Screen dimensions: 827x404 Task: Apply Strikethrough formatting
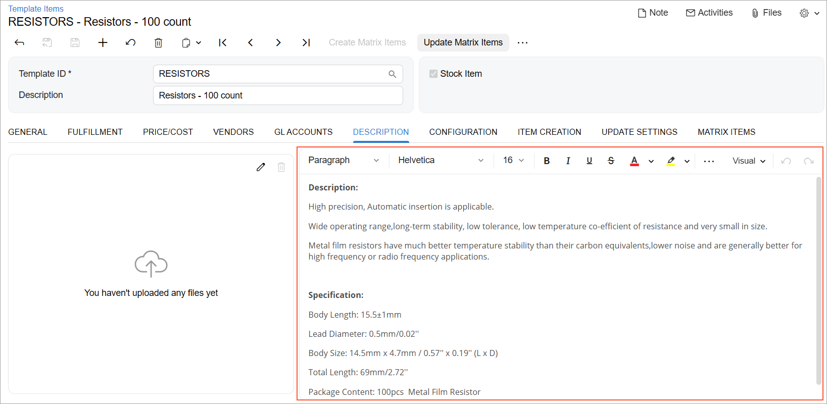(x=611, y=161)
